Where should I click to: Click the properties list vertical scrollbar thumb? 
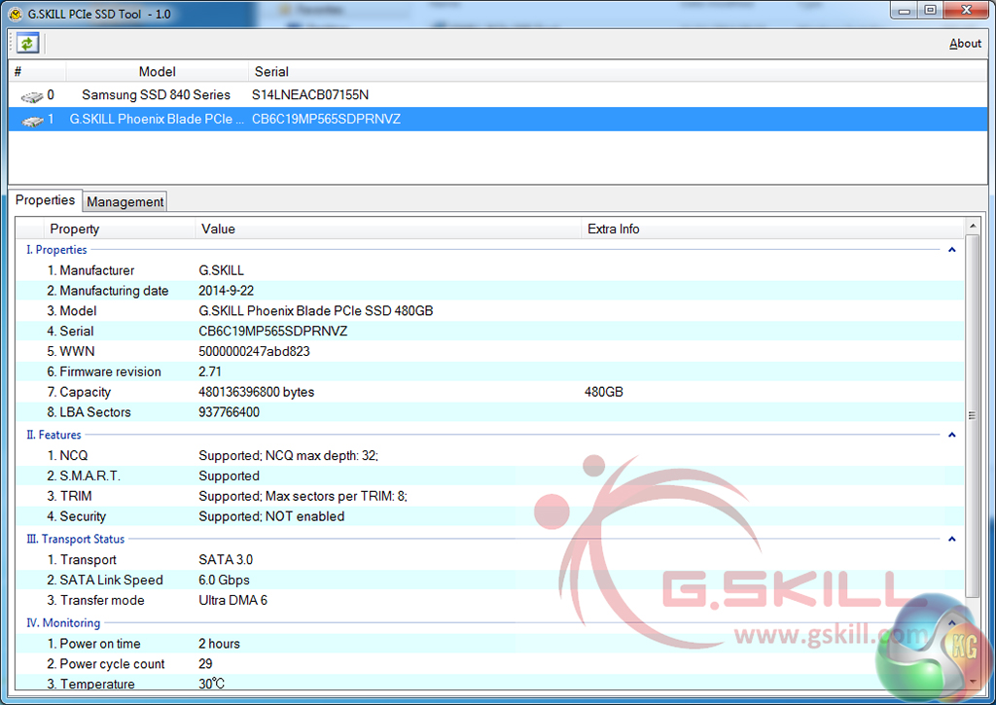(972, 416)
